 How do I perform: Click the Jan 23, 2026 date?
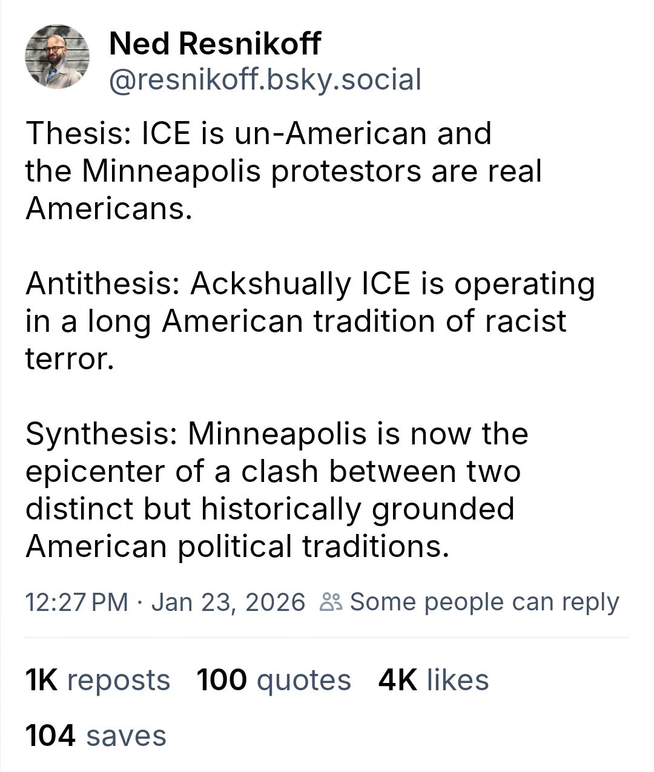[x=228, y=602]
